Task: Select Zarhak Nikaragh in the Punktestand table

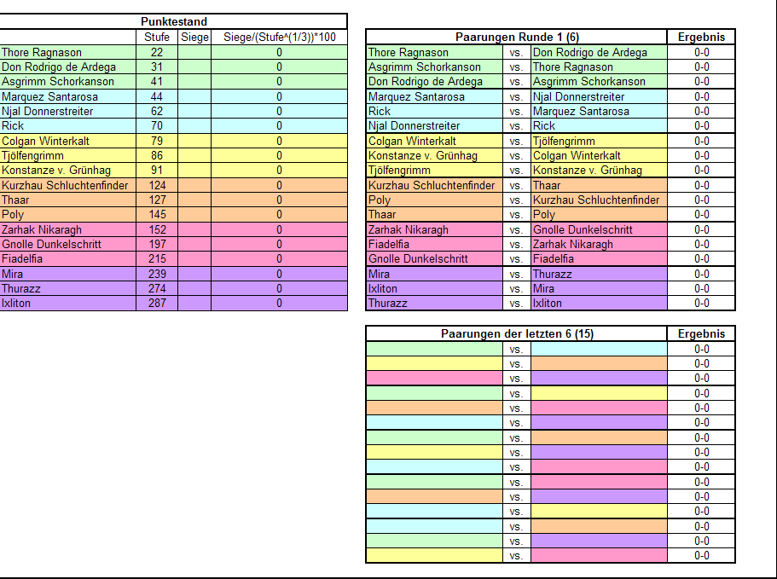Action: coord(68,229)
